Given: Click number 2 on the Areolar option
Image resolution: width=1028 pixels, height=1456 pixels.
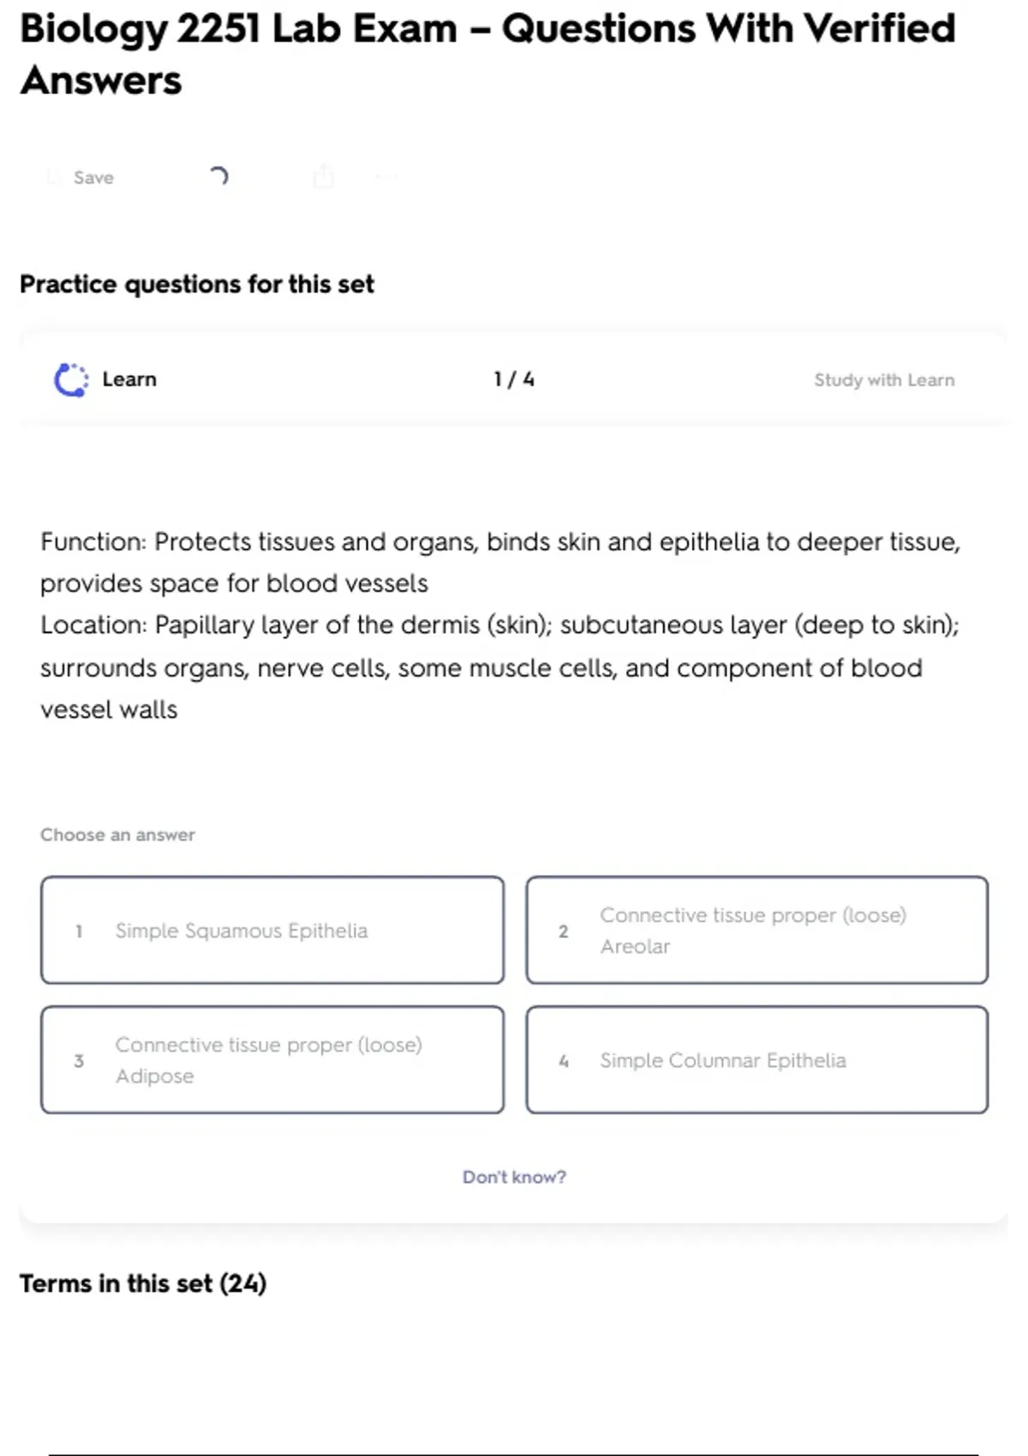Looking at the screenshot, I should click(x=563, y=931).
